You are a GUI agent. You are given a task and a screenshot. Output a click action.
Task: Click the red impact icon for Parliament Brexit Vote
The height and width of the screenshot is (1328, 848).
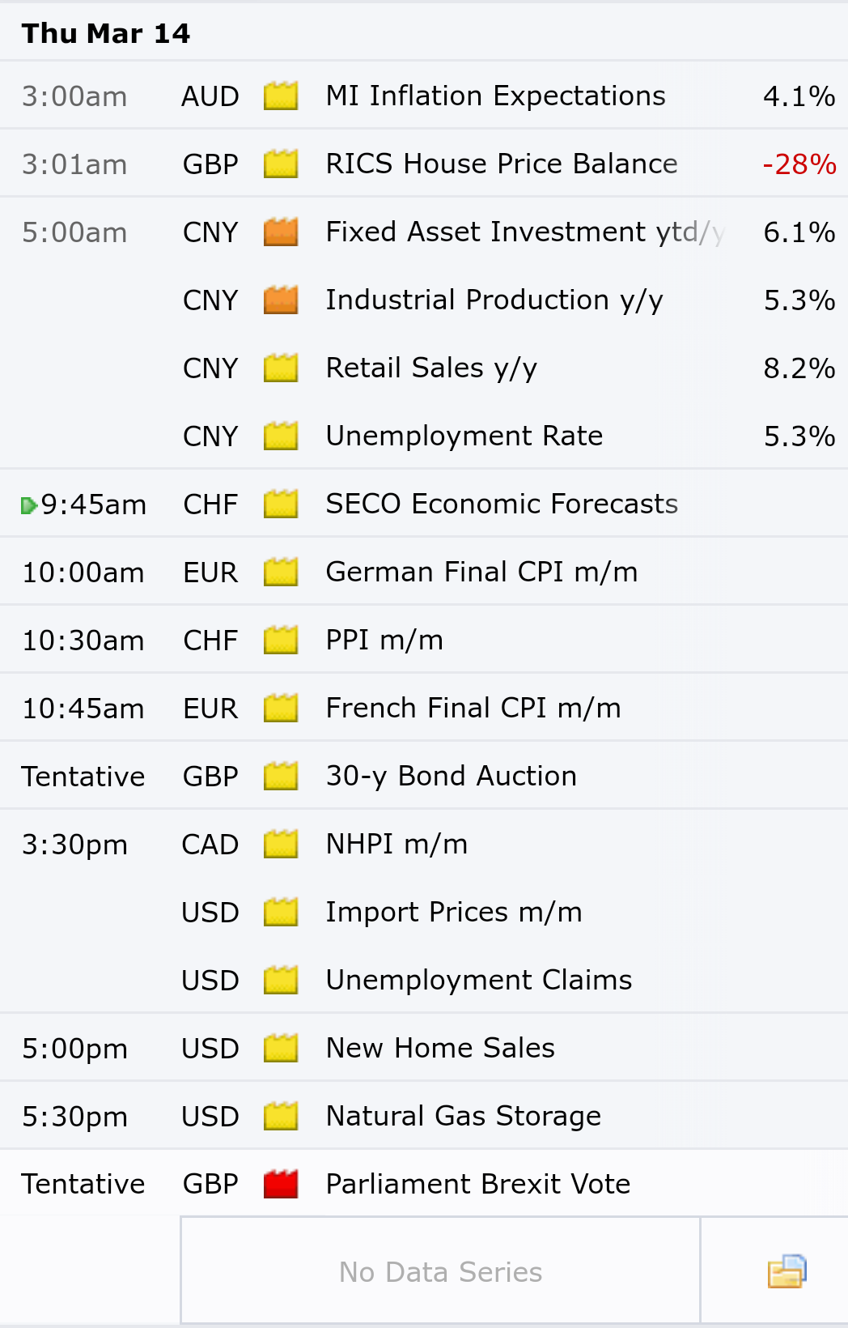coord(281,1184)
